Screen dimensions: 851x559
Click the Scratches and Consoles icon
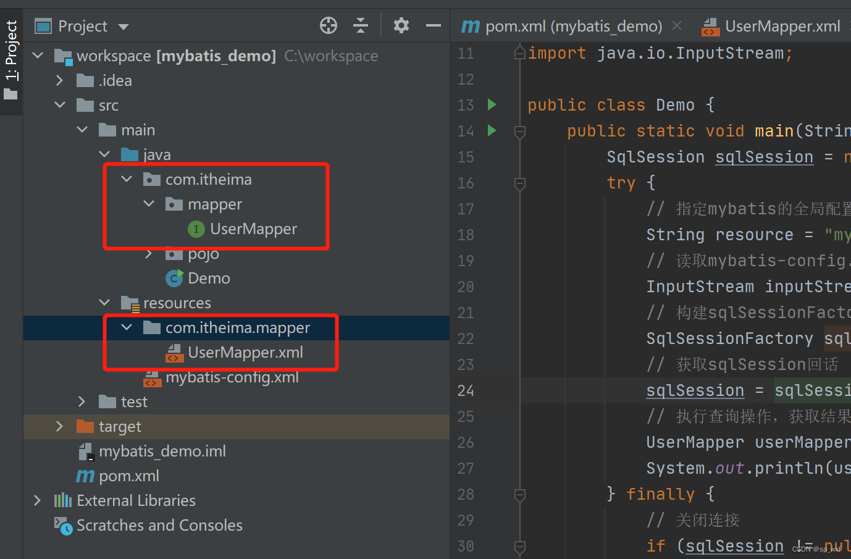pyautogui.click(x=63, y=525)
